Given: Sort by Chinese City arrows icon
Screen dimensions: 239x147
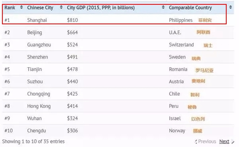Looking at the screenshot, I should tap(61, 7).
